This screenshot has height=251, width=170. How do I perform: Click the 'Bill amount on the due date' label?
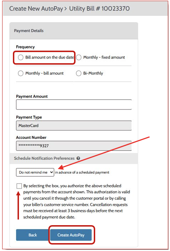(x=50, y=57)
